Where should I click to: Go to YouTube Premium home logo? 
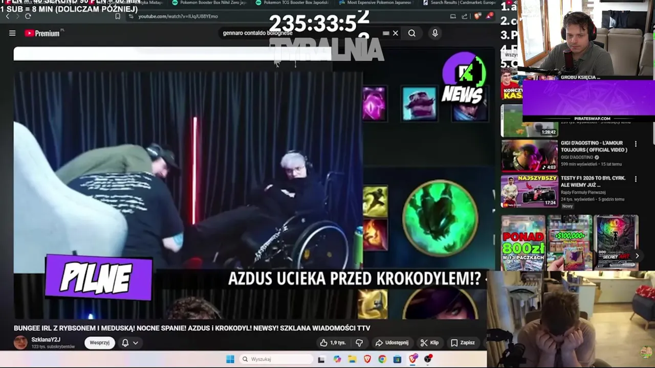tap(42, 33)
